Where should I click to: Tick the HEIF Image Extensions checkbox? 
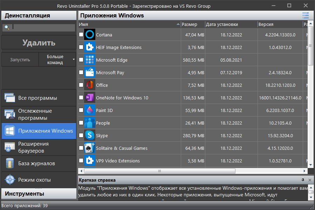[81, 47]
